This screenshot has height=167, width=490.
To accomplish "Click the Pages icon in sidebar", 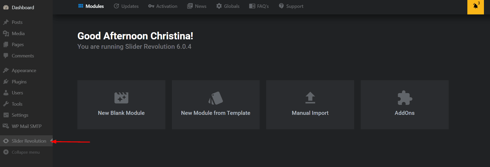I will coord(6,45).
